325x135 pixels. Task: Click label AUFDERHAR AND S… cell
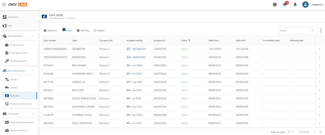[x=84, y=74]
